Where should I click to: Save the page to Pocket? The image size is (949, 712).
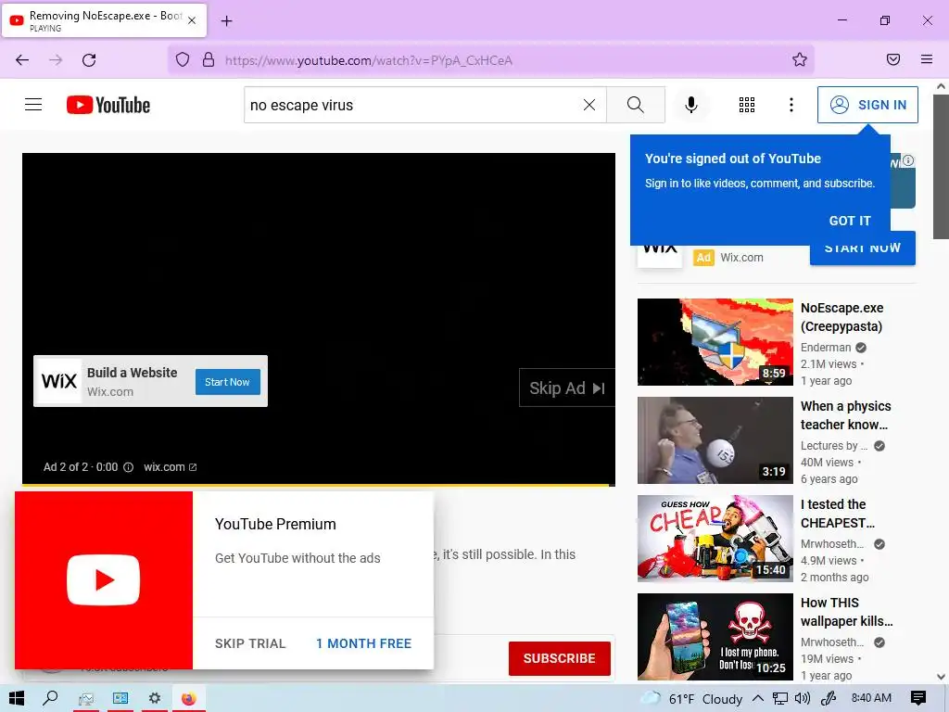click(893, 60)
